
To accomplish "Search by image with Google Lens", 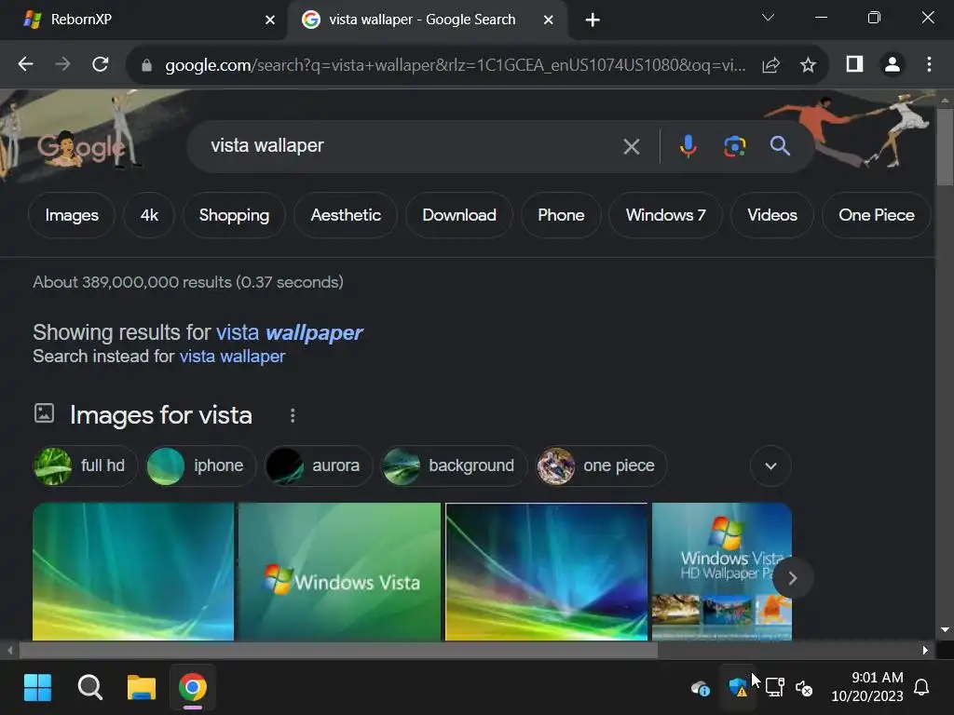I will pos(735,146).
